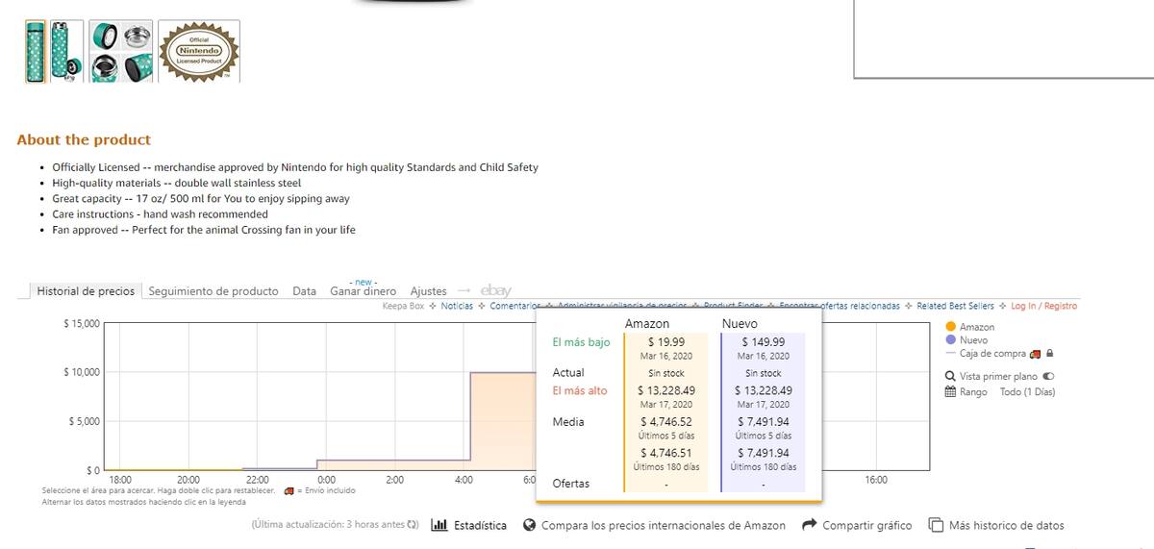1154x549 pixels.
Task: View the Official Nintendo Licensed Product thumbnail
Action: pos(199,51)
